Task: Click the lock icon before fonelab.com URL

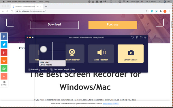Action: click(x=17, y=11)
